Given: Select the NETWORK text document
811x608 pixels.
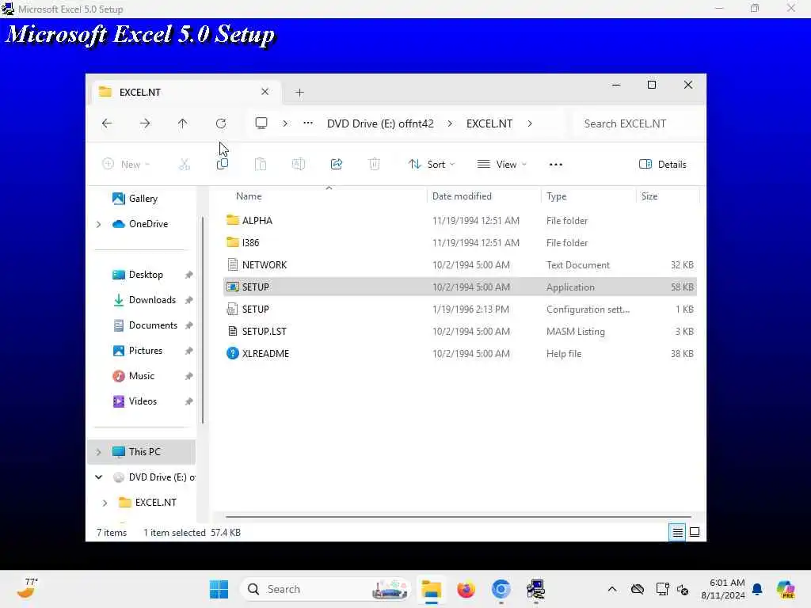Looking at the screenshot, I should pyautogui.click(x=460, y=265).
